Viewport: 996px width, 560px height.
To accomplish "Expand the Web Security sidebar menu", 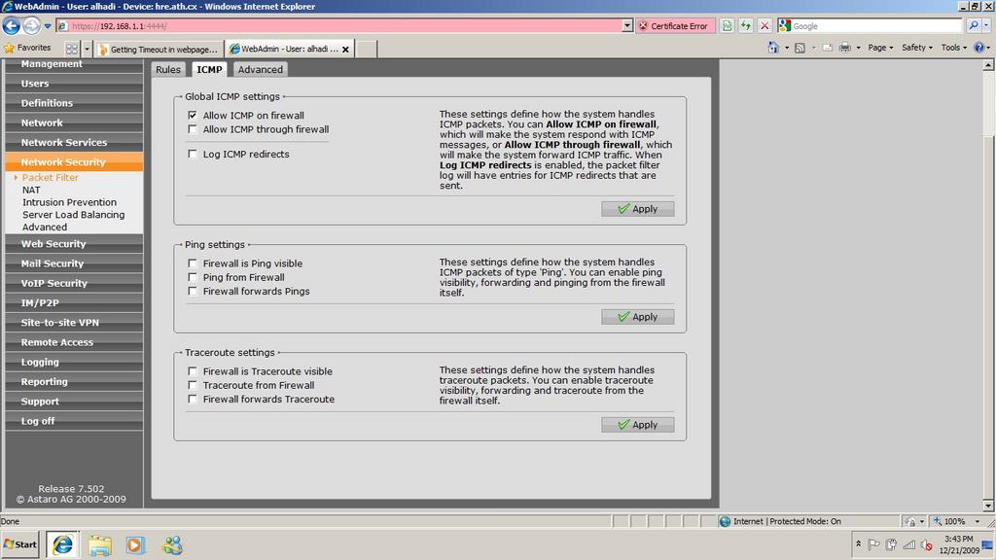I will (74, 244).
